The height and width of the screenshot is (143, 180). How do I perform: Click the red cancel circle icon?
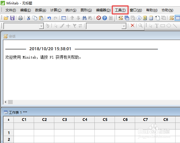pyautogui.click(x=99, y=18)
